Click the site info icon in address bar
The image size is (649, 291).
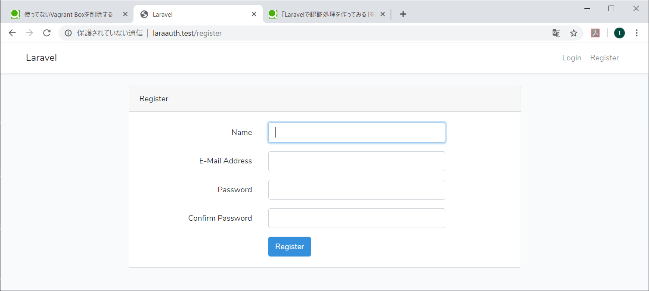(x=68, y=33)
